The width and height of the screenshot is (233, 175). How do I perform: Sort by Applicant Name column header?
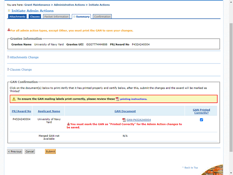point(49,111)
